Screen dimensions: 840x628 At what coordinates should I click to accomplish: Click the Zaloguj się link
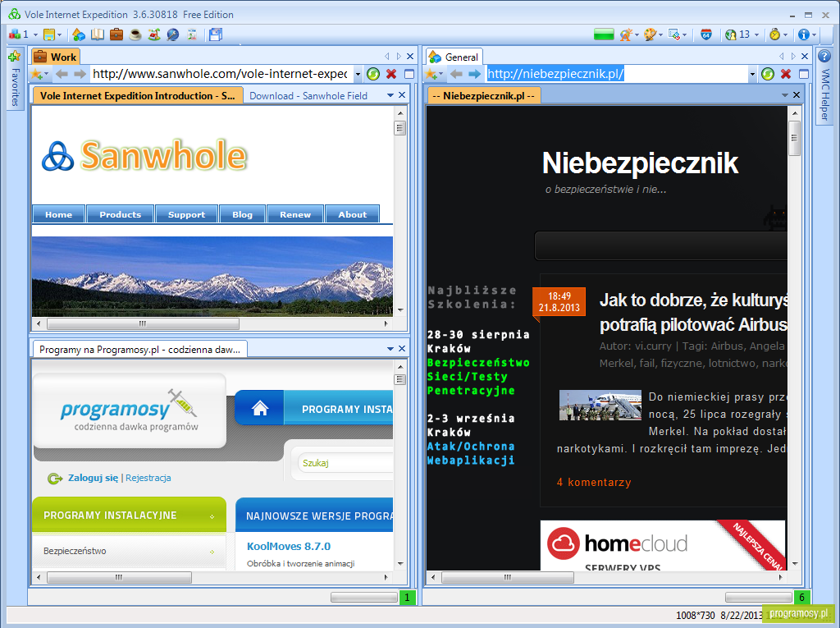tap(93, 478)
